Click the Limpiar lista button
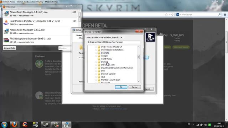The width and height of the screenshot is (228, 128). click(x=9, y=48)
